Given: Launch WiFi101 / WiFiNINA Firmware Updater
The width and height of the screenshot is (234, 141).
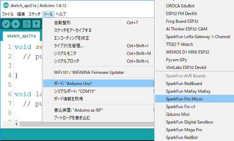Looking at the screenshot, I should pyautogui.click(x=99, y=72).
